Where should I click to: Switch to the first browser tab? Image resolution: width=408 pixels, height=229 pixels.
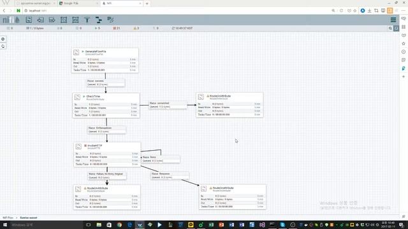[36, 3]
